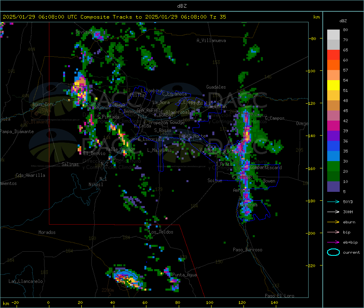Select the 60 dBZ red color swatch
The width and height of the screenshot is (364, 308).
333,55
